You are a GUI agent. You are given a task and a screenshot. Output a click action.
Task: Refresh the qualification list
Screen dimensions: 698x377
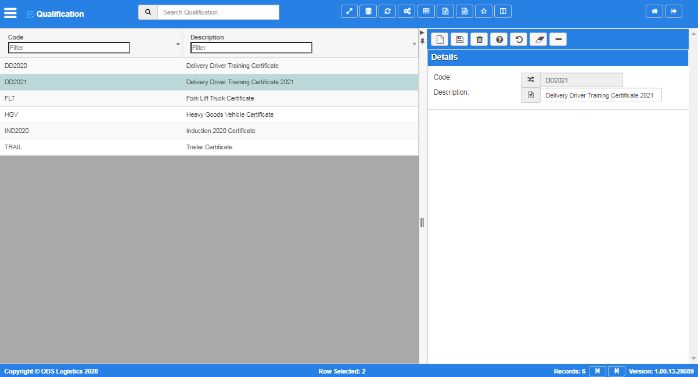coord(387,11)
